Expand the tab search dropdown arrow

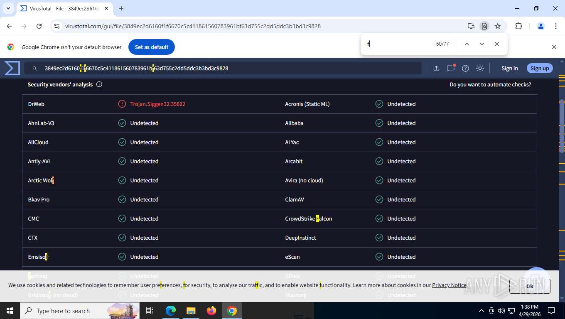[x=8, y=8]
